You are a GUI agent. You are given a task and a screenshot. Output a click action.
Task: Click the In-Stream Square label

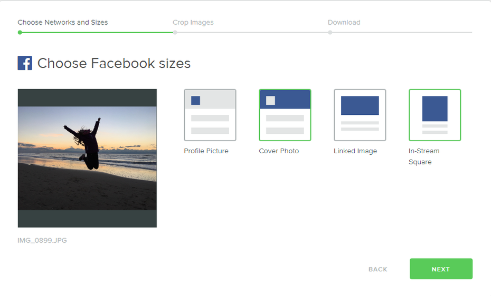click(424, 156)
